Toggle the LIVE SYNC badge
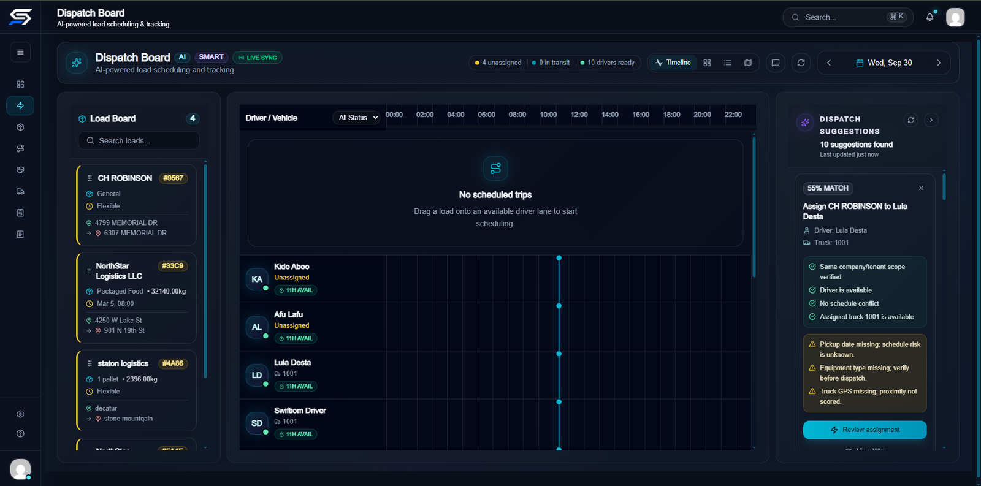The height and width of the screenshot is (486, 981). [x=258, y=58]
